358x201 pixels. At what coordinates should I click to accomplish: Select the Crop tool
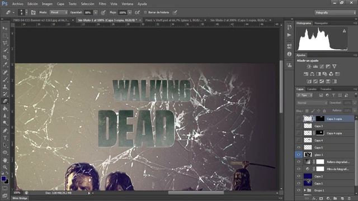pyautogui.click(x=5, y=58)
